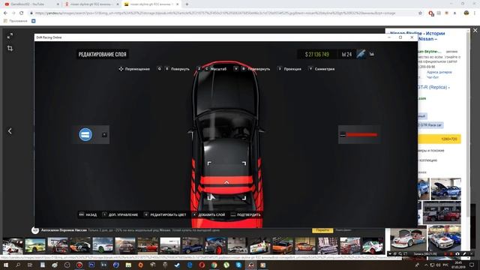This screenshot has height=270, width=480.
Task: Open the blue car with open hood thumbnail
Action: [446, 189]
